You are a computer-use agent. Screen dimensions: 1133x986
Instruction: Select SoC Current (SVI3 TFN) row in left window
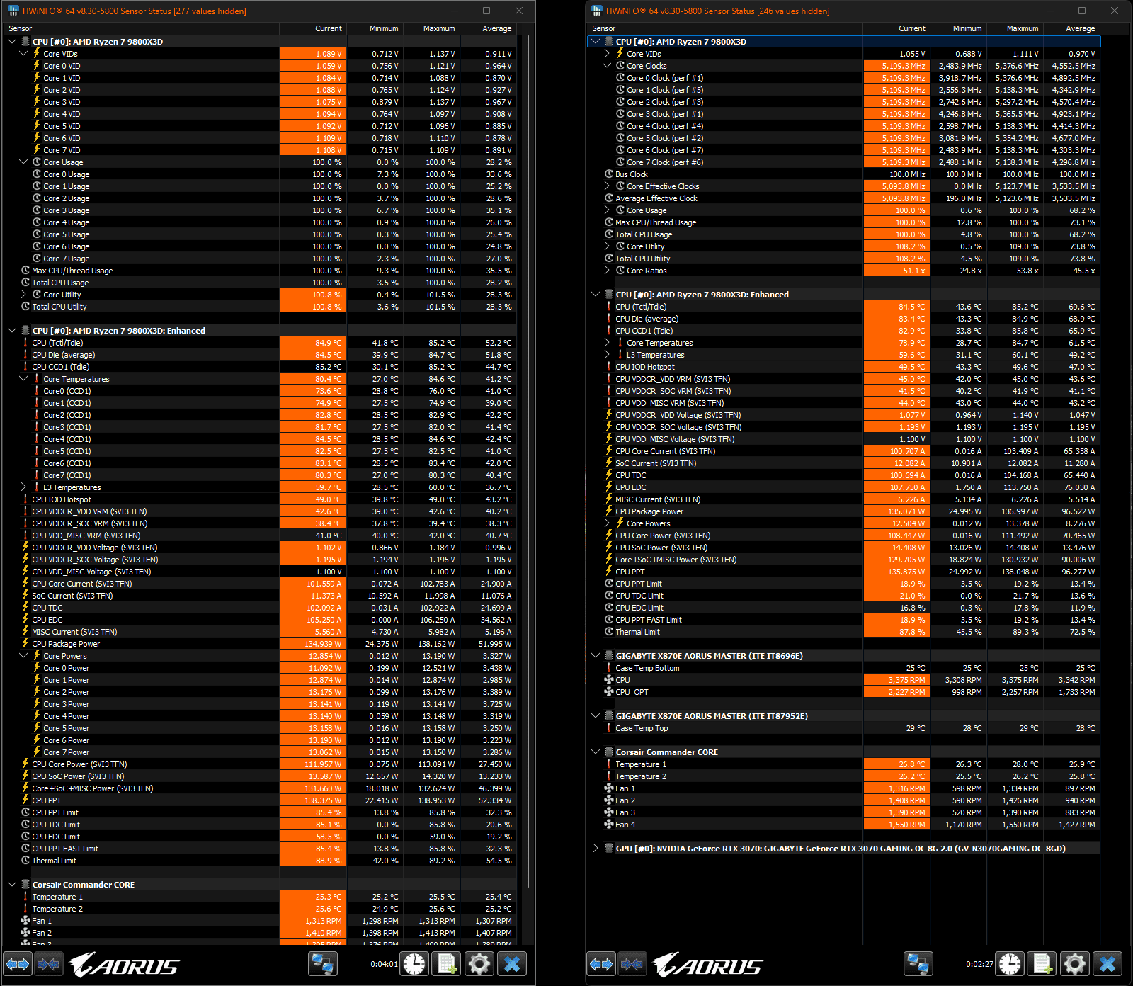click(x=260, y=596)
